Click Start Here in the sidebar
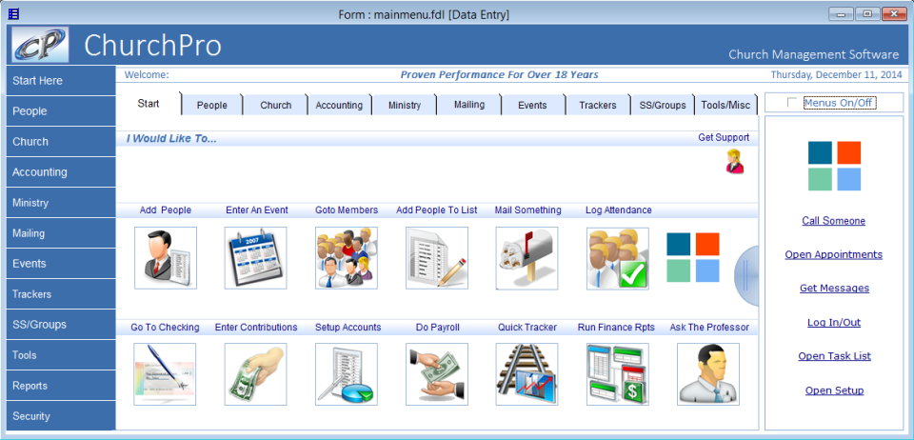914x440 pixels. click(x=61, y=80)
